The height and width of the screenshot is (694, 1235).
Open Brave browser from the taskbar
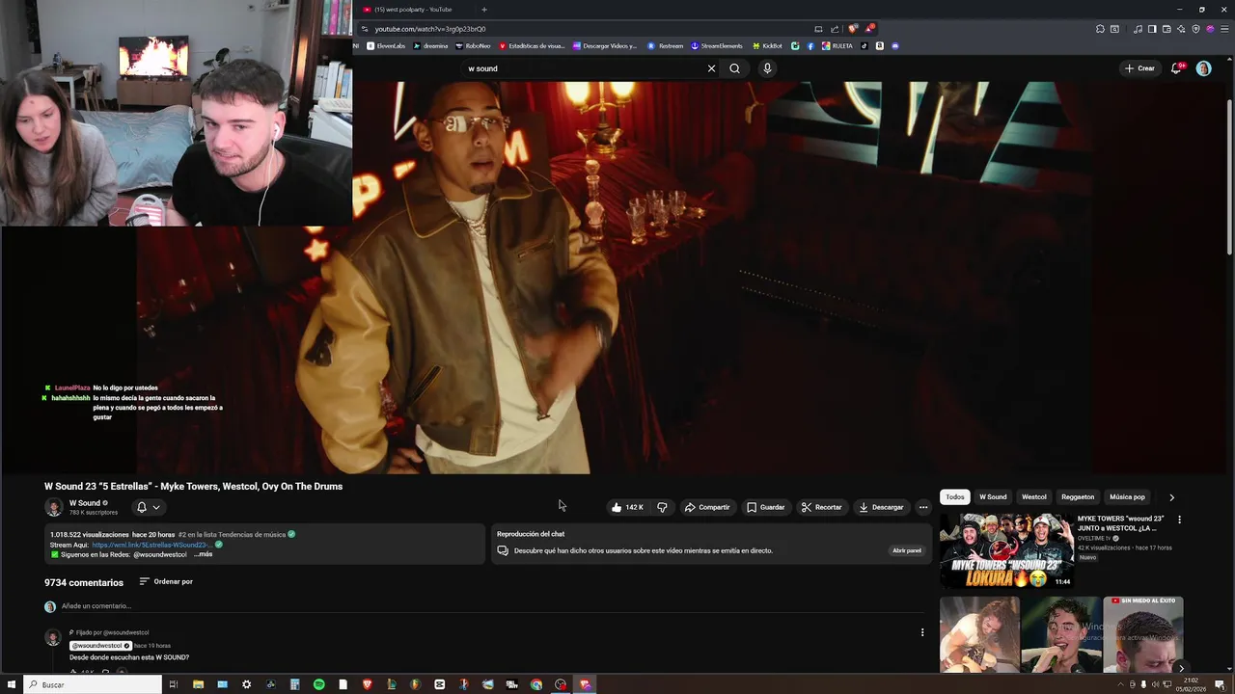coord(368,684)
